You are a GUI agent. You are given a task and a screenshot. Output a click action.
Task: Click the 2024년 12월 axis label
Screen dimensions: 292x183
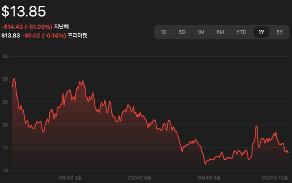tap(275, 178)
